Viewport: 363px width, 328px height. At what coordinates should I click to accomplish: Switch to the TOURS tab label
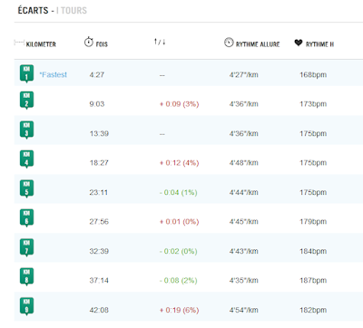[74, 11]
